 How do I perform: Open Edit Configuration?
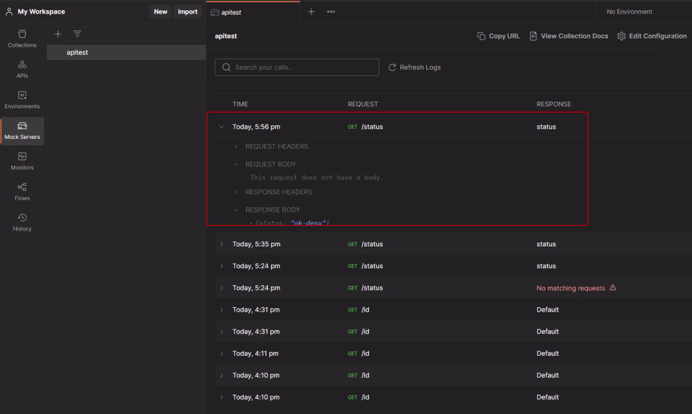pyautogui.click(x=652, y=36)
